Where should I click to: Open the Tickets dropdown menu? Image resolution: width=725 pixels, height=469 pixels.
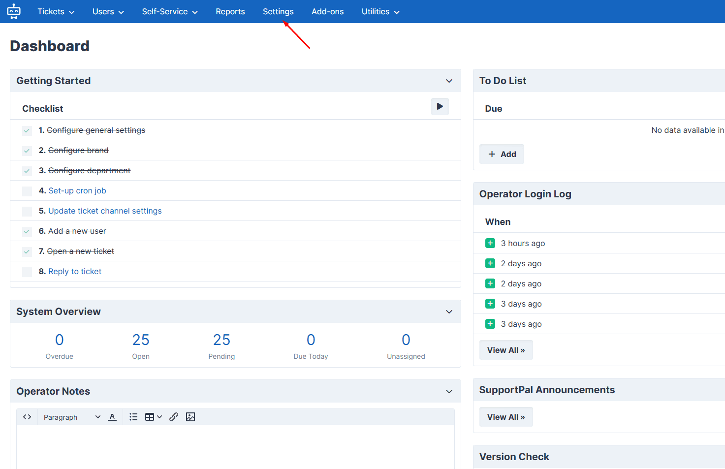click(x=56, y=11)
